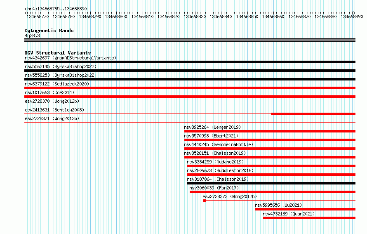The width and height of the screenshot is (367, 234).
Task: Click the red bar under nsv5570998
Action: (x=270, y=140)
